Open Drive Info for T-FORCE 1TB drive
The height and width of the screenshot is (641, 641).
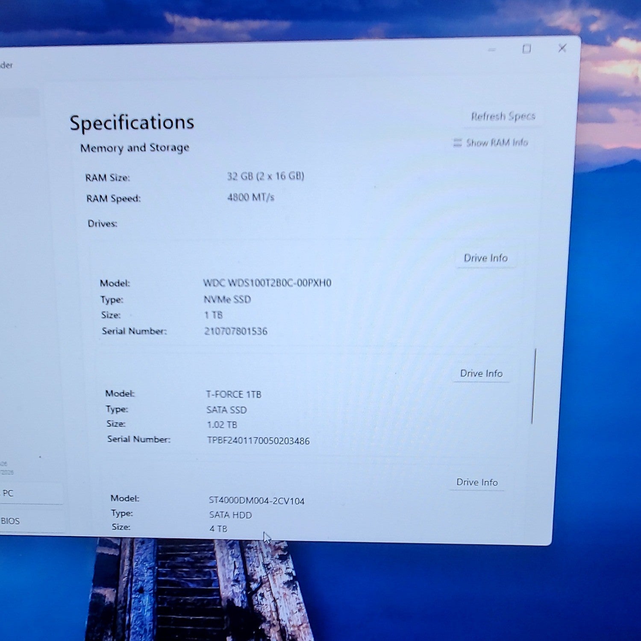[x=481, y=373]
